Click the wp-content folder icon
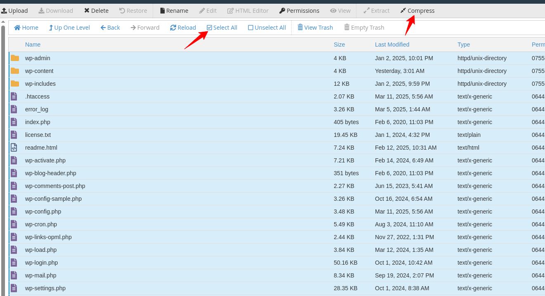Screen dimensions: 545x296 pos(15,71)
